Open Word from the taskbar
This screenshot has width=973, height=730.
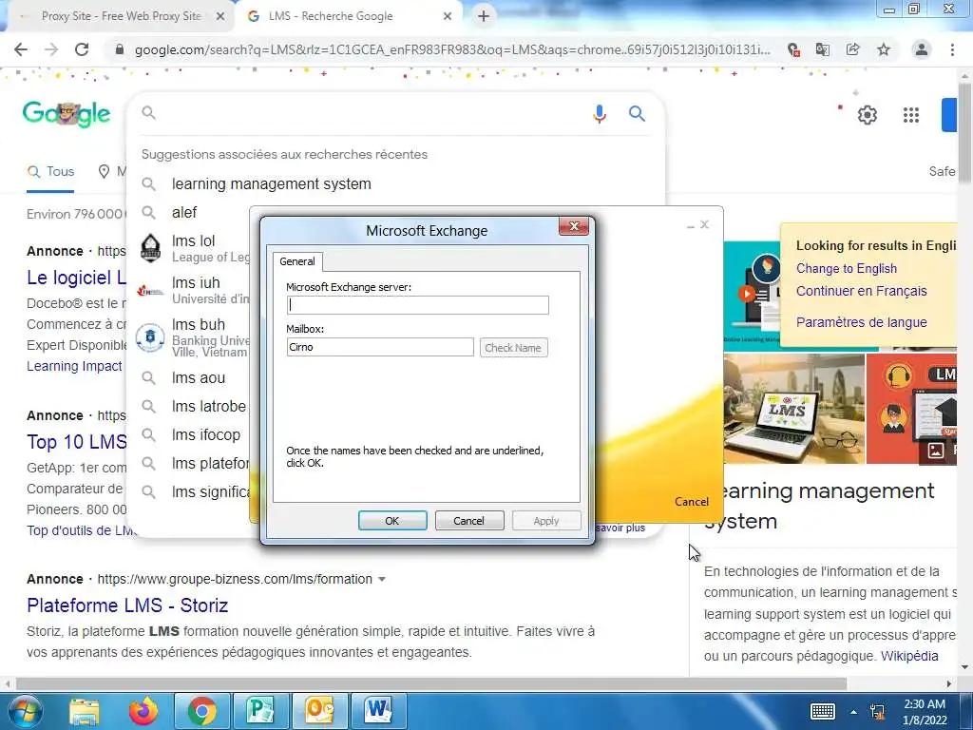378,711
